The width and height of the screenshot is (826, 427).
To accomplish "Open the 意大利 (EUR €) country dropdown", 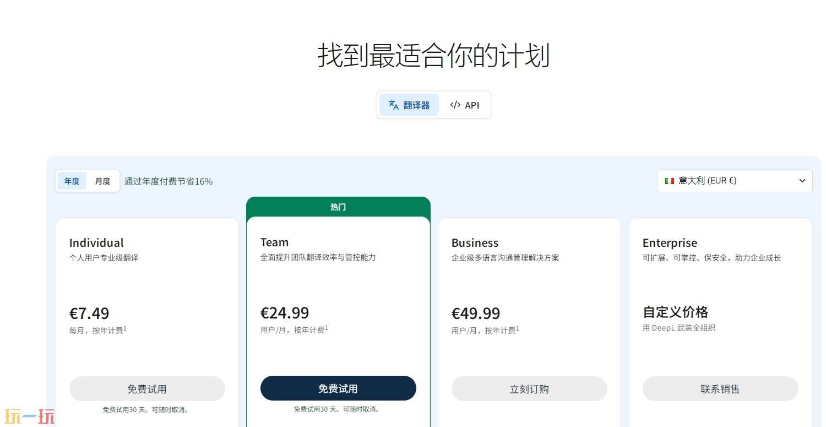I will [735, 180].
